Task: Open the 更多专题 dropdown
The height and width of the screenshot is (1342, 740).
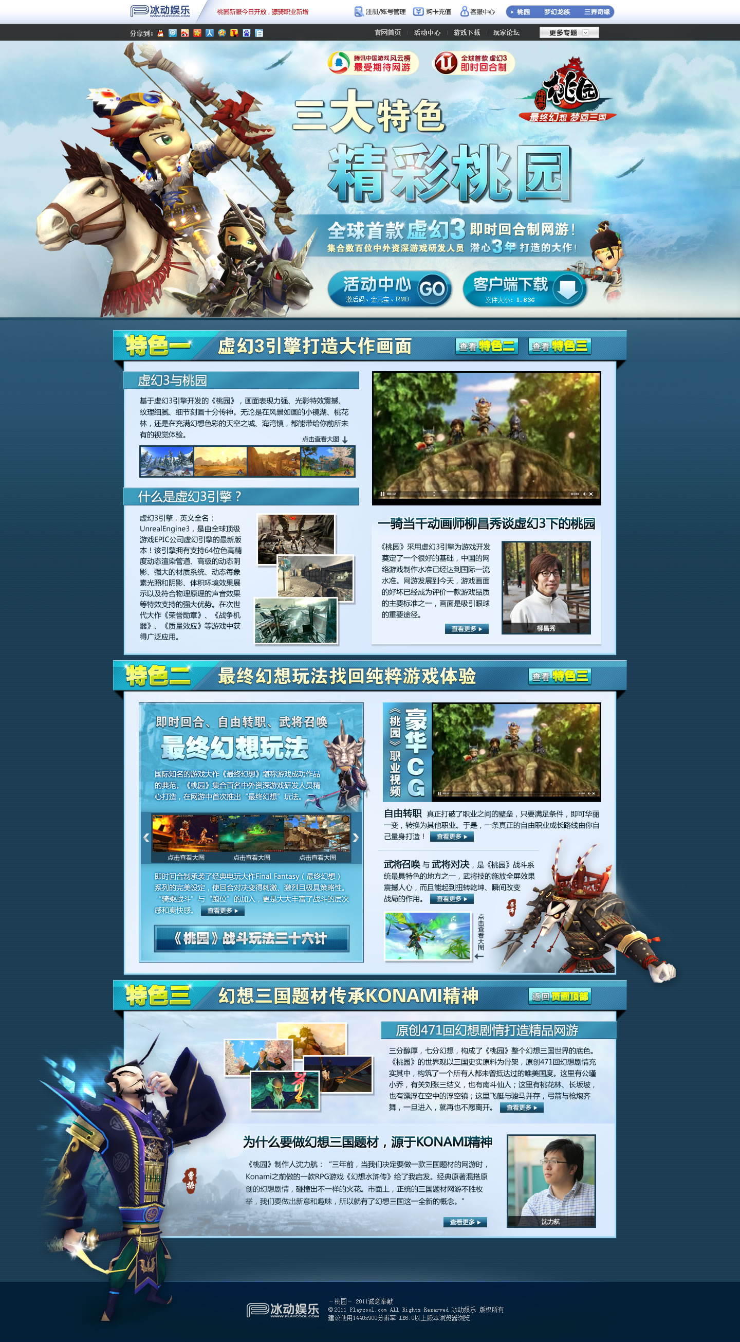Action: [x=569, y=33]
